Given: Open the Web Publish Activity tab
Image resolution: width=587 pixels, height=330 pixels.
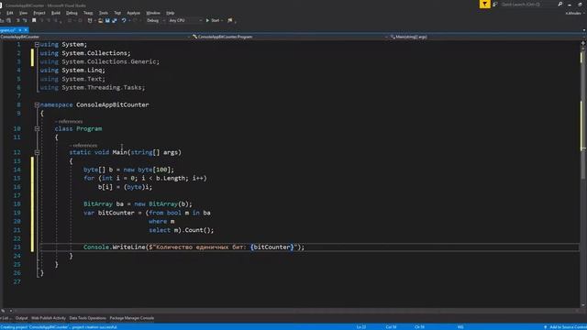Looking at the screenshot, I should pos(49,318).
